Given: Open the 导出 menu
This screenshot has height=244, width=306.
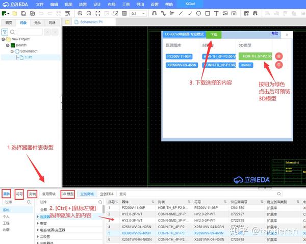Looking at the screenshot, I should tap(140, 4).
